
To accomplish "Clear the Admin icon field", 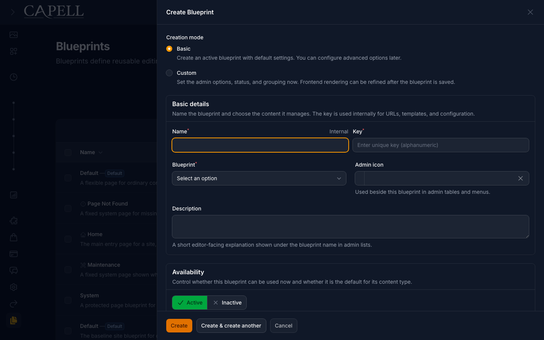I will click(x=521, y=178).
